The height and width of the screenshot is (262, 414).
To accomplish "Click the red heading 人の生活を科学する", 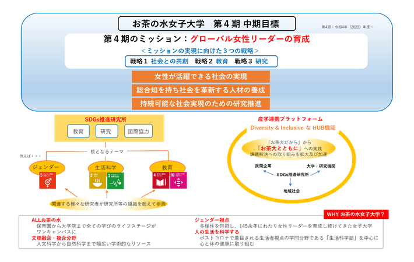I will pos(217,232).
